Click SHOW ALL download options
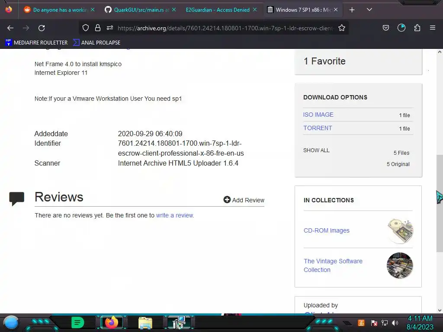This screenshot has width=443, height=332. tap(316, 150)
